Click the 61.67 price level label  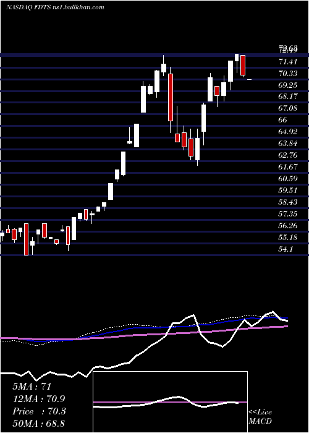coord(288,167)
